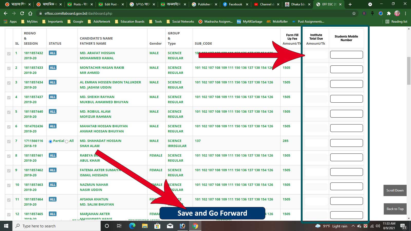Click the browser address bar URL
411x231 pixels.
pyautogui.click(x=78, y=13)
